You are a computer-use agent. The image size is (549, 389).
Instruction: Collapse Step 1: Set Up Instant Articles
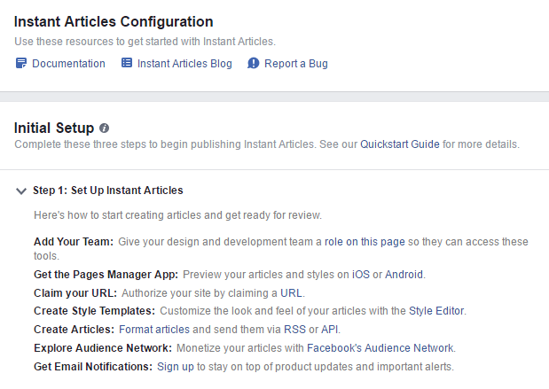tap(21, 191)
